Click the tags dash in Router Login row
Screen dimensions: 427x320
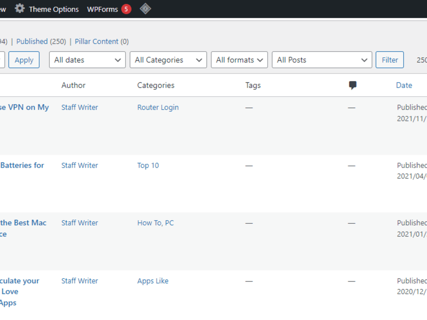click(x=249, y=108)
